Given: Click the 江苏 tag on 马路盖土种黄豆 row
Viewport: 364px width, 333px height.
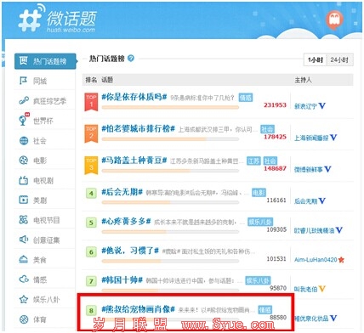Looking at the screenshot, I should click(x=253, y=161).
